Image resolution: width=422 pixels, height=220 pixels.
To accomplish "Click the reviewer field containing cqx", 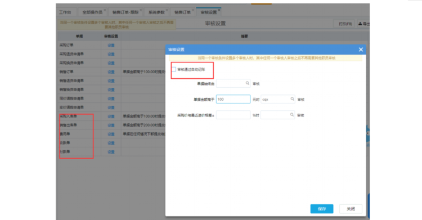I will click(x=278, y=100).
